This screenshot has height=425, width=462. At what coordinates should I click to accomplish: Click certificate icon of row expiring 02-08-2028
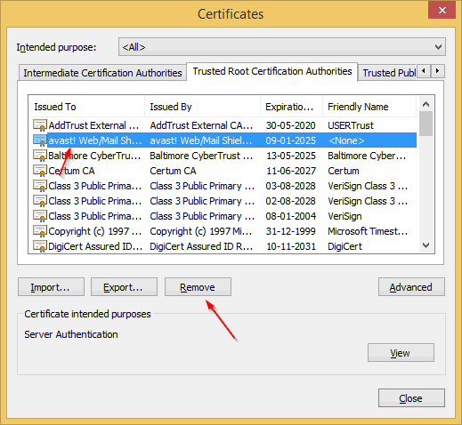click(40, 201)
